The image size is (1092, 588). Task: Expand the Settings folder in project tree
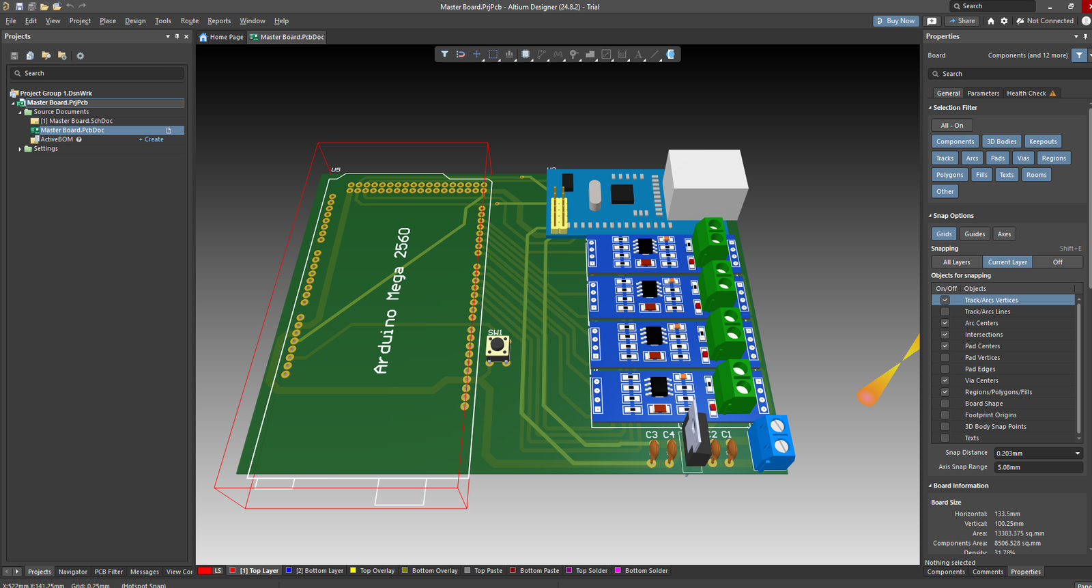pyautogui.click(x=20, y=149)
